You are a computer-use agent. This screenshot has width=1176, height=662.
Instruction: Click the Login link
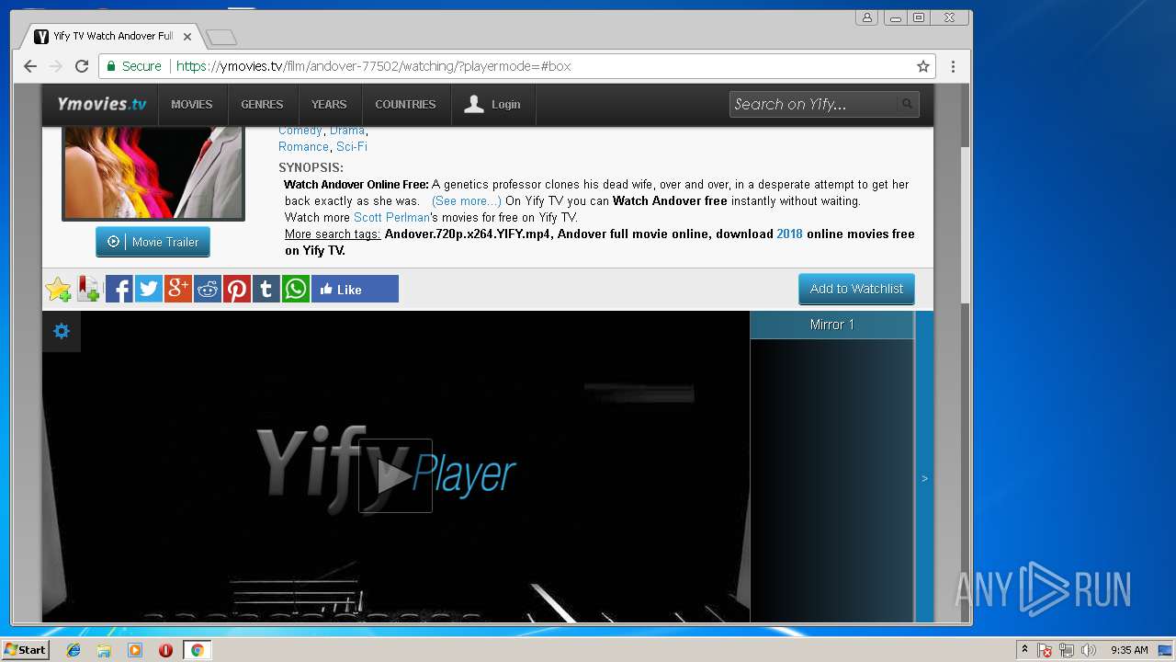click(x=492, y=105)
